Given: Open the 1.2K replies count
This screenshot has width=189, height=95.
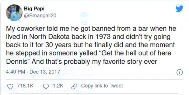Looking at the screenshot, I should [x=58, y=86].
